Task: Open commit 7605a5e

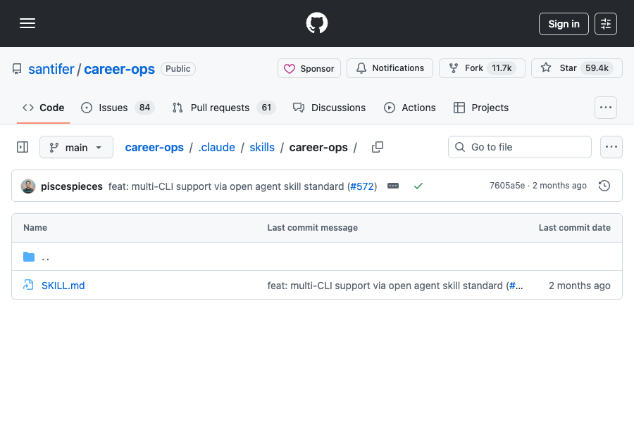Action: coord(507,186)
